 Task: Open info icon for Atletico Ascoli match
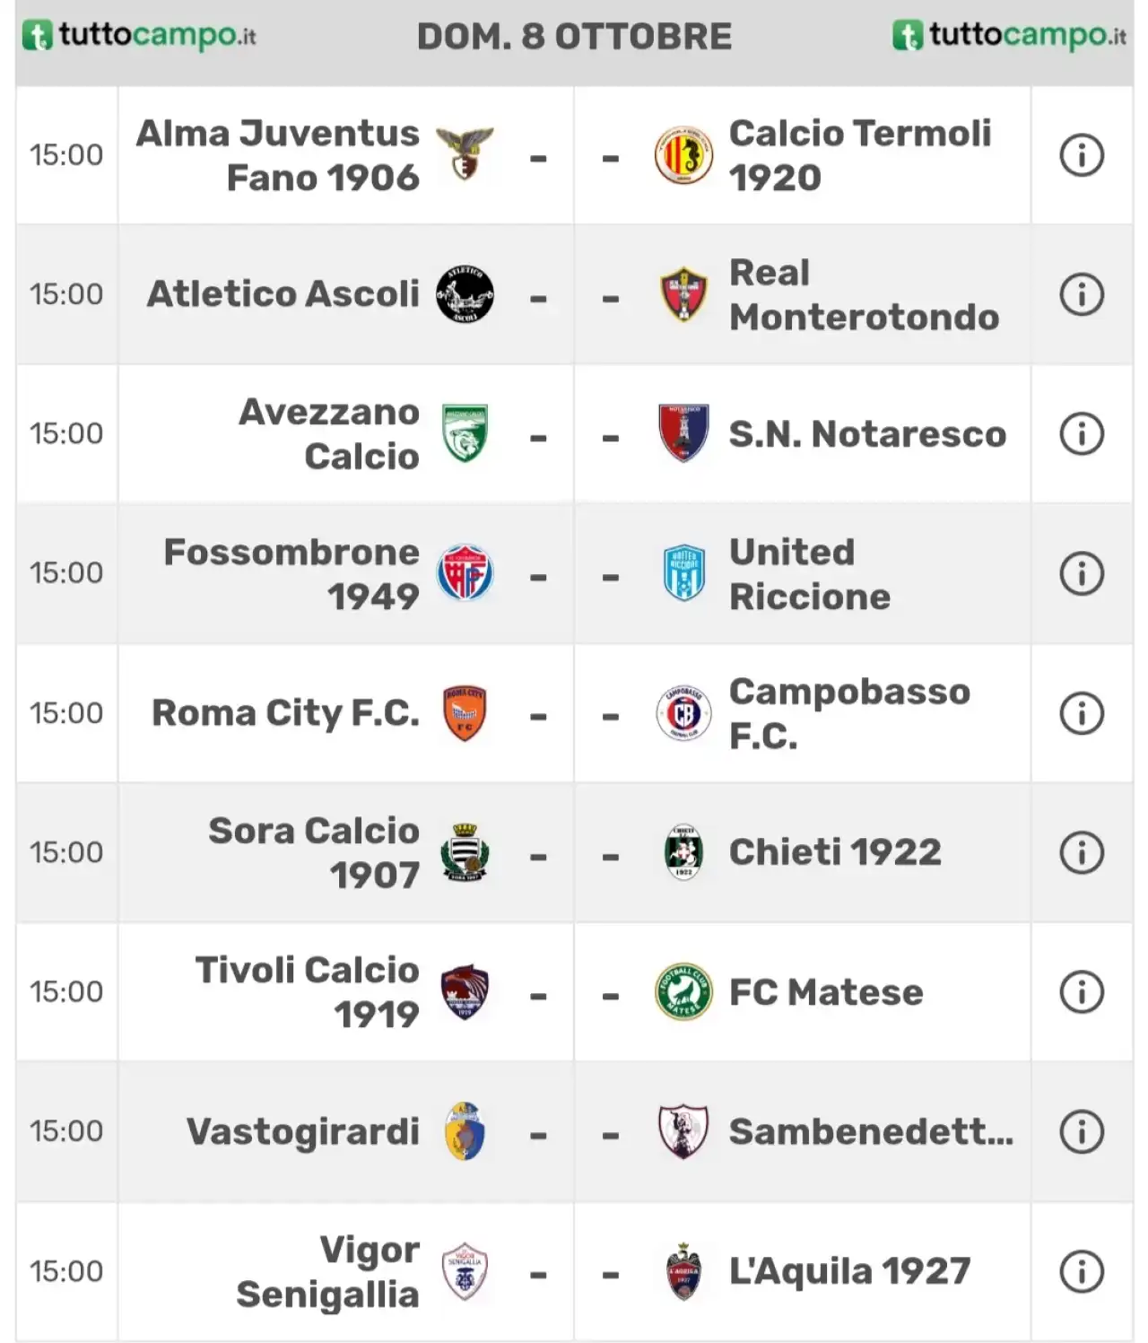point(1082,294)
